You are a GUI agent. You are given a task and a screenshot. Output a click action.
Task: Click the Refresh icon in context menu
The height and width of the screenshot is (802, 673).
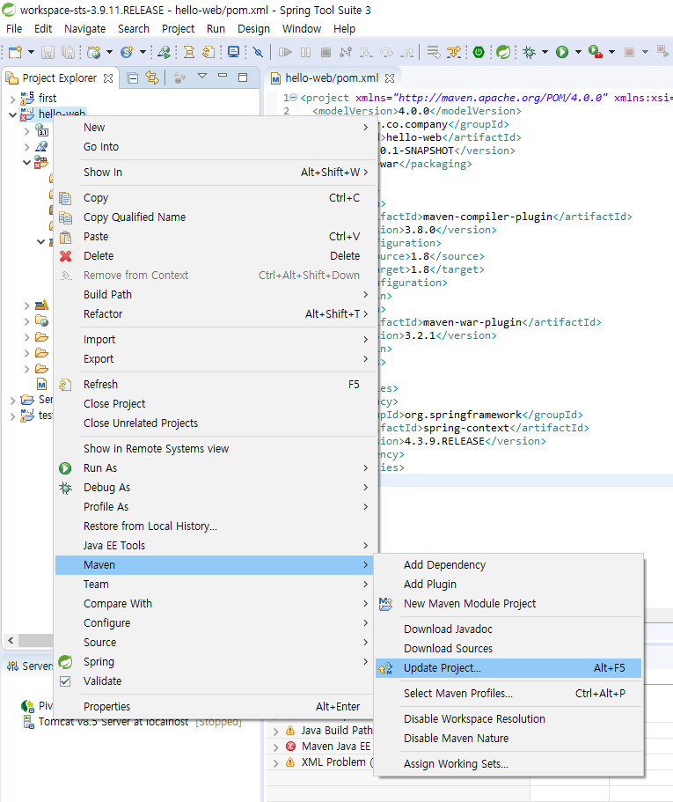tap(65, 385)
